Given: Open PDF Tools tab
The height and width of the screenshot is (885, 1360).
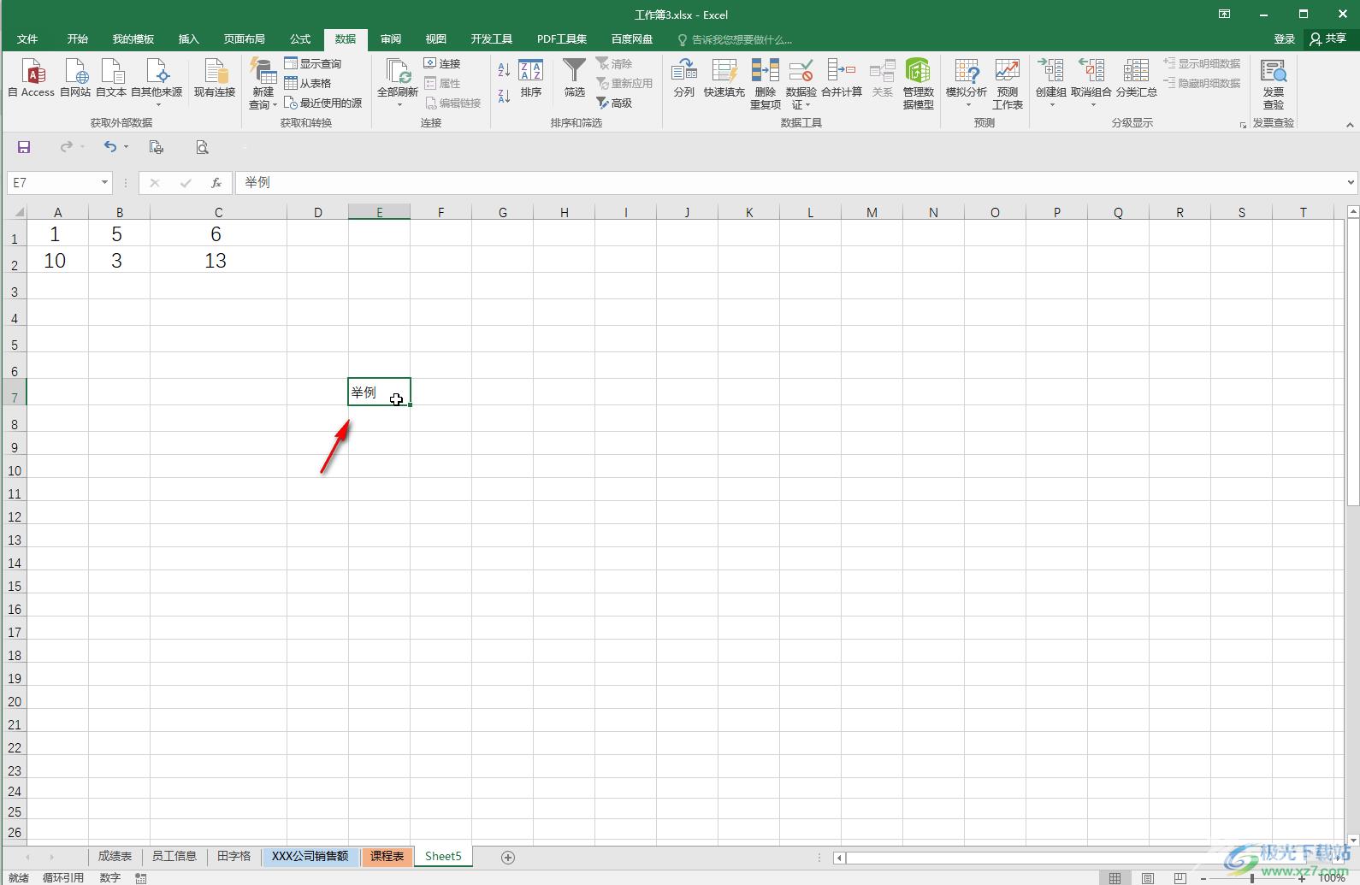Looking at the screenshot, I should [x=562, y=39].
